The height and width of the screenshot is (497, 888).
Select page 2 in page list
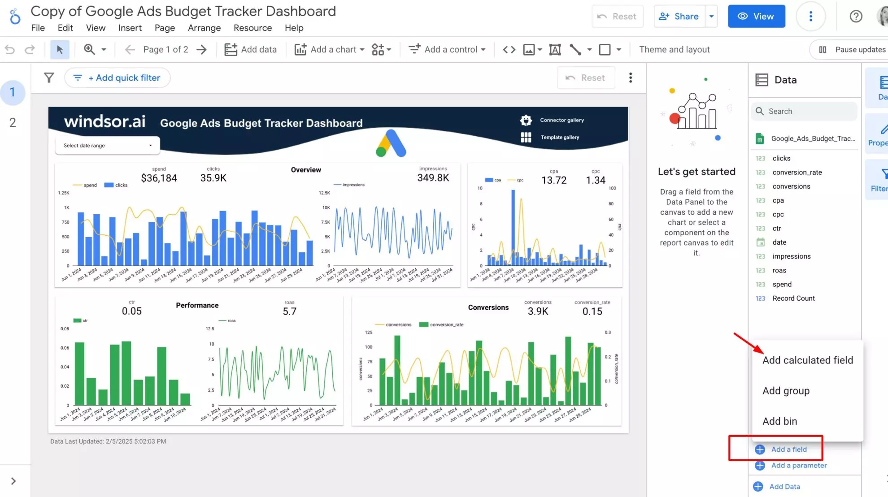(x=13, y=123)
